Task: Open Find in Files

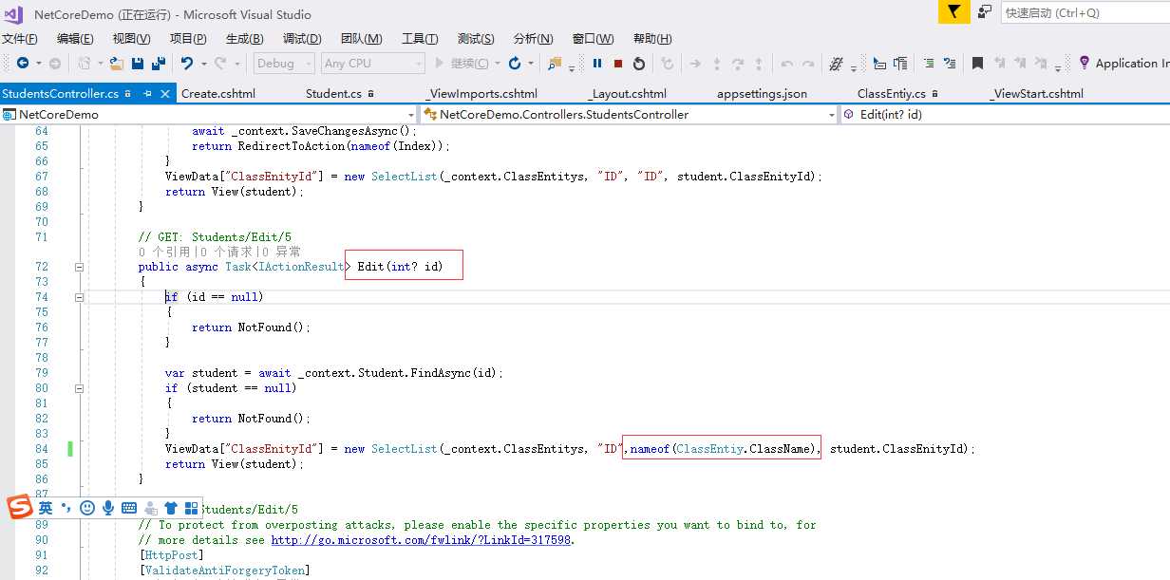Action: pyautogui.click(x=555, y=64)
